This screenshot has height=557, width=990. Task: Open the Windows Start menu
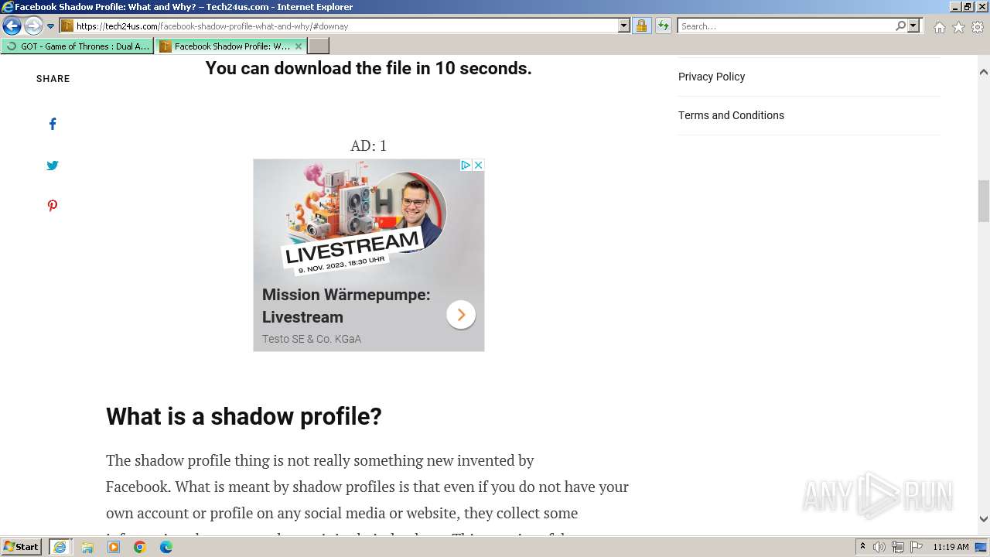coord(22,547)
